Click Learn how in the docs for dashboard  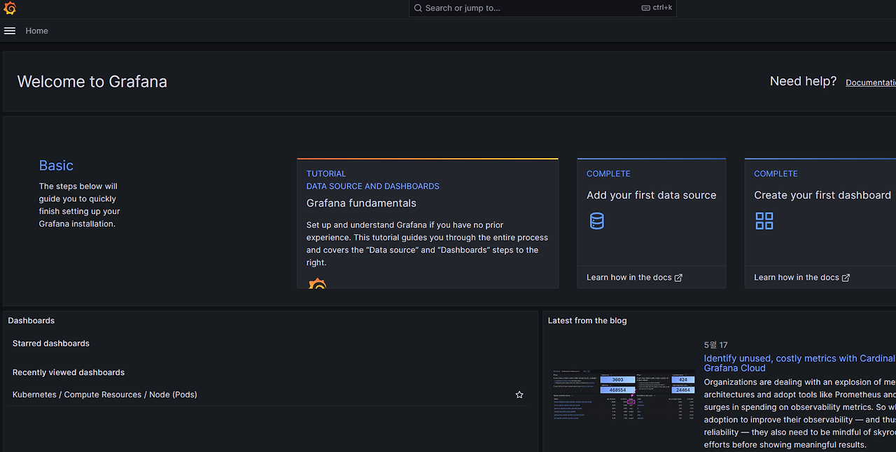pos(801,278)
